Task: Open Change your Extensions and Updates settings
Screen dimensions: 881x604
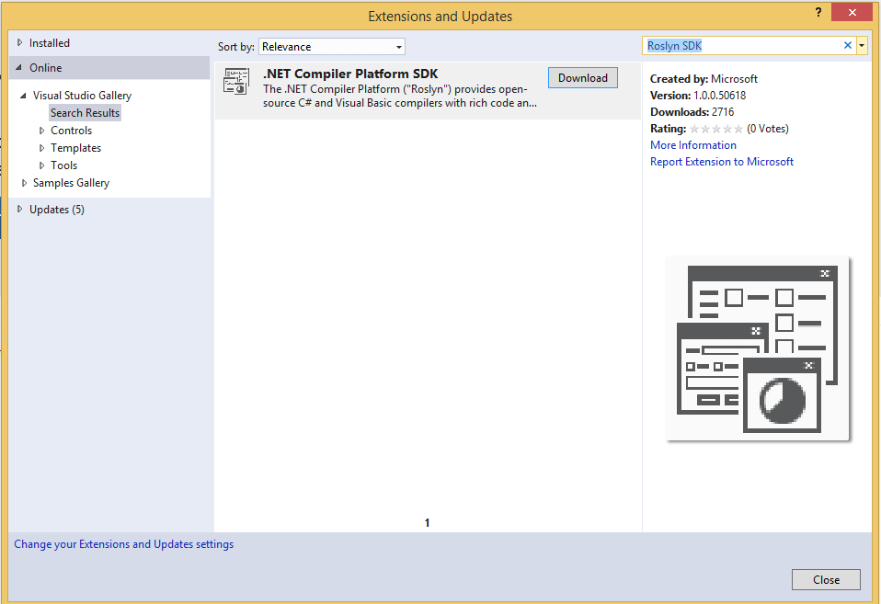Action: point(123,544)
